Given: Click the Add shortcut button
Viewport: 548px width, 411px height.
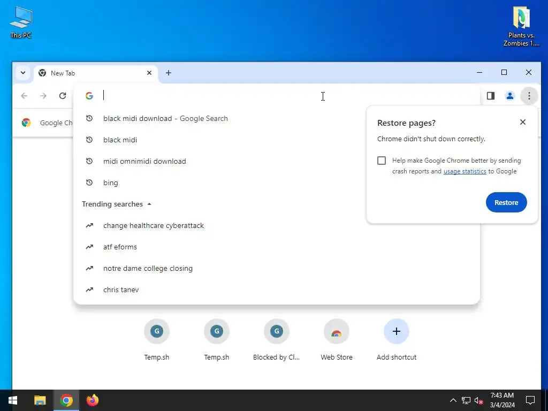Looking at the screenshot, I should click(397, 340).
